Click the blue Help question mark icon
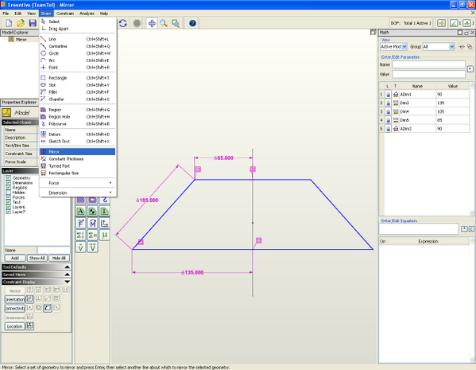The width and height of the screenshot is (476, 370). pyautogui.click(x=192, y=23)
